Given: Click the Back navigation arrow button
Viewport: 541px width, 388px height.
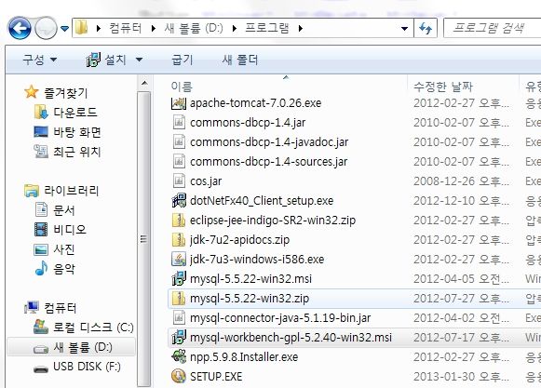Looking at the screenshot, I should 20,28.
